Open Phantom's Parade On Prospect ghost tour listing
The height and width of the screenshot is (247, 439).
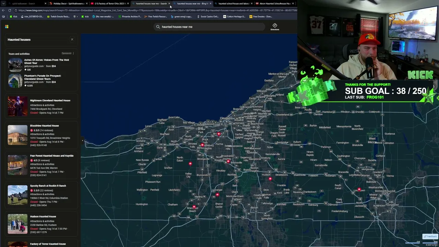[x=43, y=77]
